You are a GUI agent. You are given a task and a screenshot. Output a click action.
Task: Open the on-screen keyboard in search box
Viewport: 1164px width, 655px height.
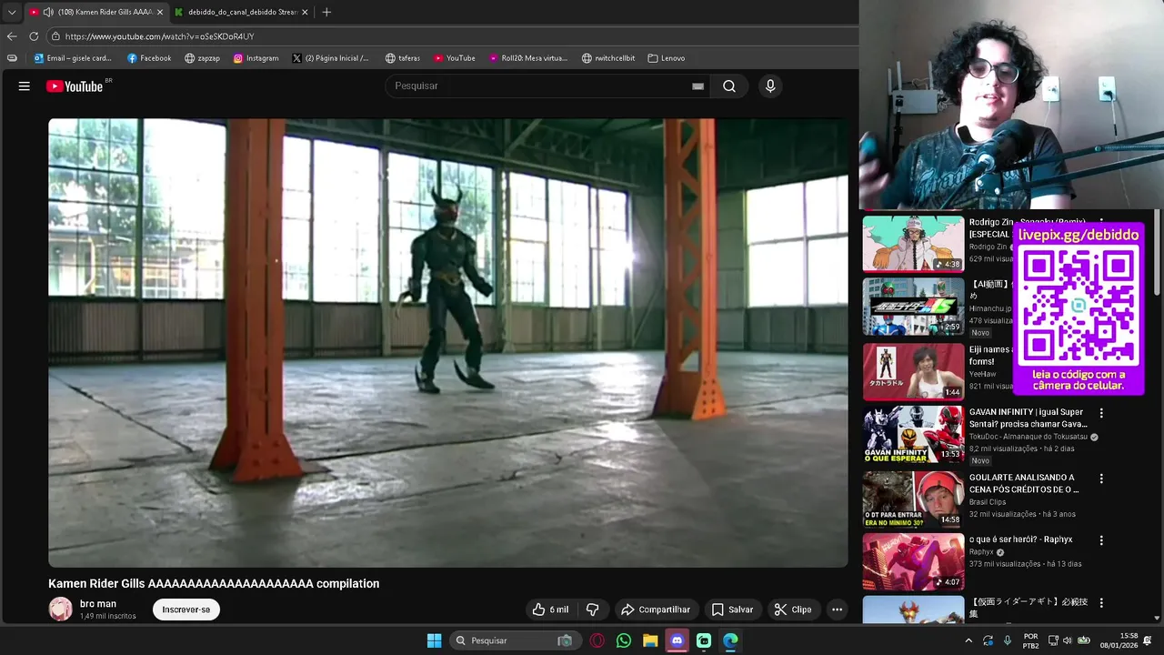[x=697, y=86]
